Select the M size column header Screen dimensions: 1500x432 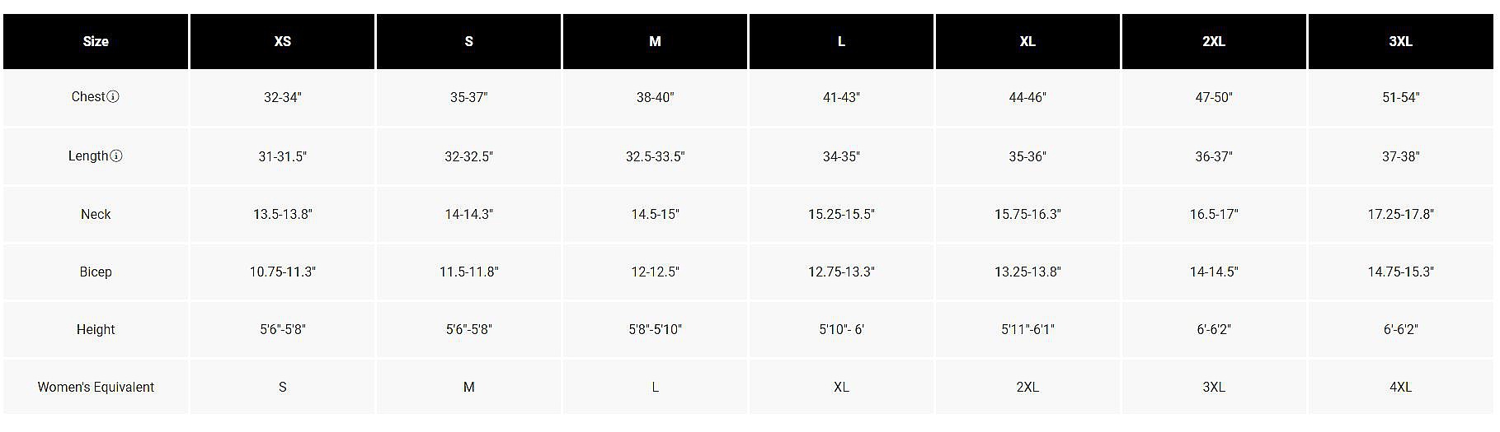tap(655, 41)
